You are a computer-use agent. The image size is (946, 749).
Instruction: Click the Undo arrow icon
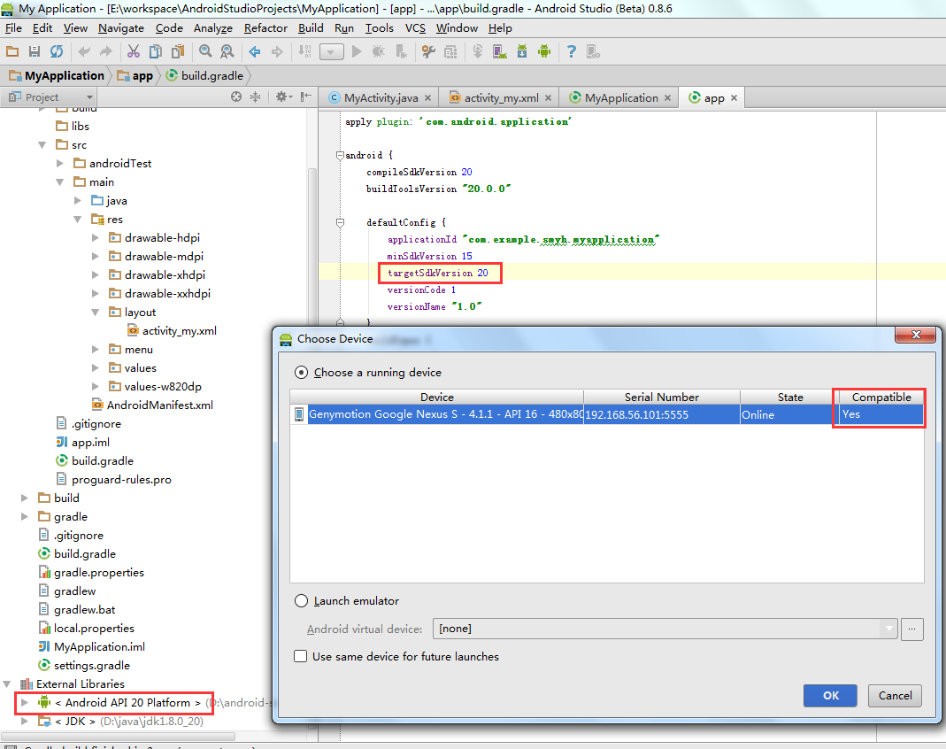click(x=84, y=52)
